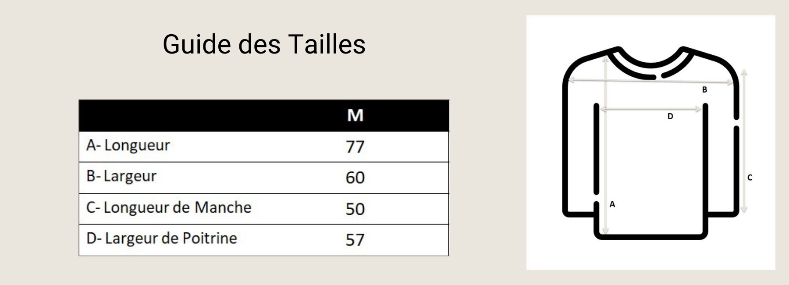Click the sleeve length value 50
The height and width of the screenshot is (285, 789).
[355, 209]
